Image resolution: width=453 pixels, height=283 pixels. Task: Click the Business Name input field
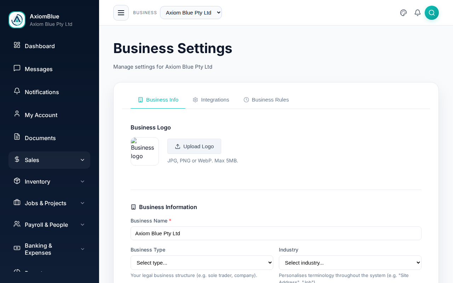point(276,233)
